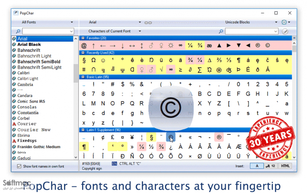Screen dimensions: 307x194
Task: Select the ampersand in Basic Latin
Action: (x=141, y=84)
